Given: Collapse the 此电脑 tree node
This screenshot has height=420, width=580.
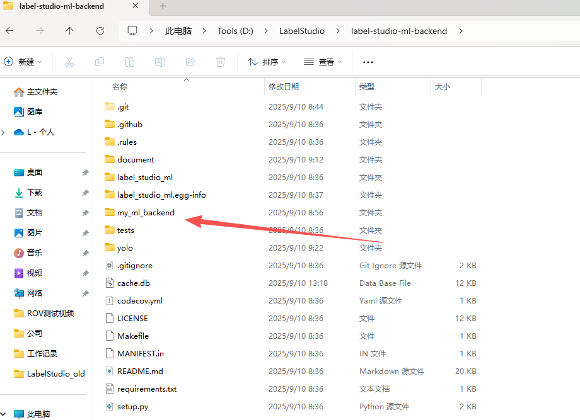Looking at the screenshot, I should coord(3,414).
